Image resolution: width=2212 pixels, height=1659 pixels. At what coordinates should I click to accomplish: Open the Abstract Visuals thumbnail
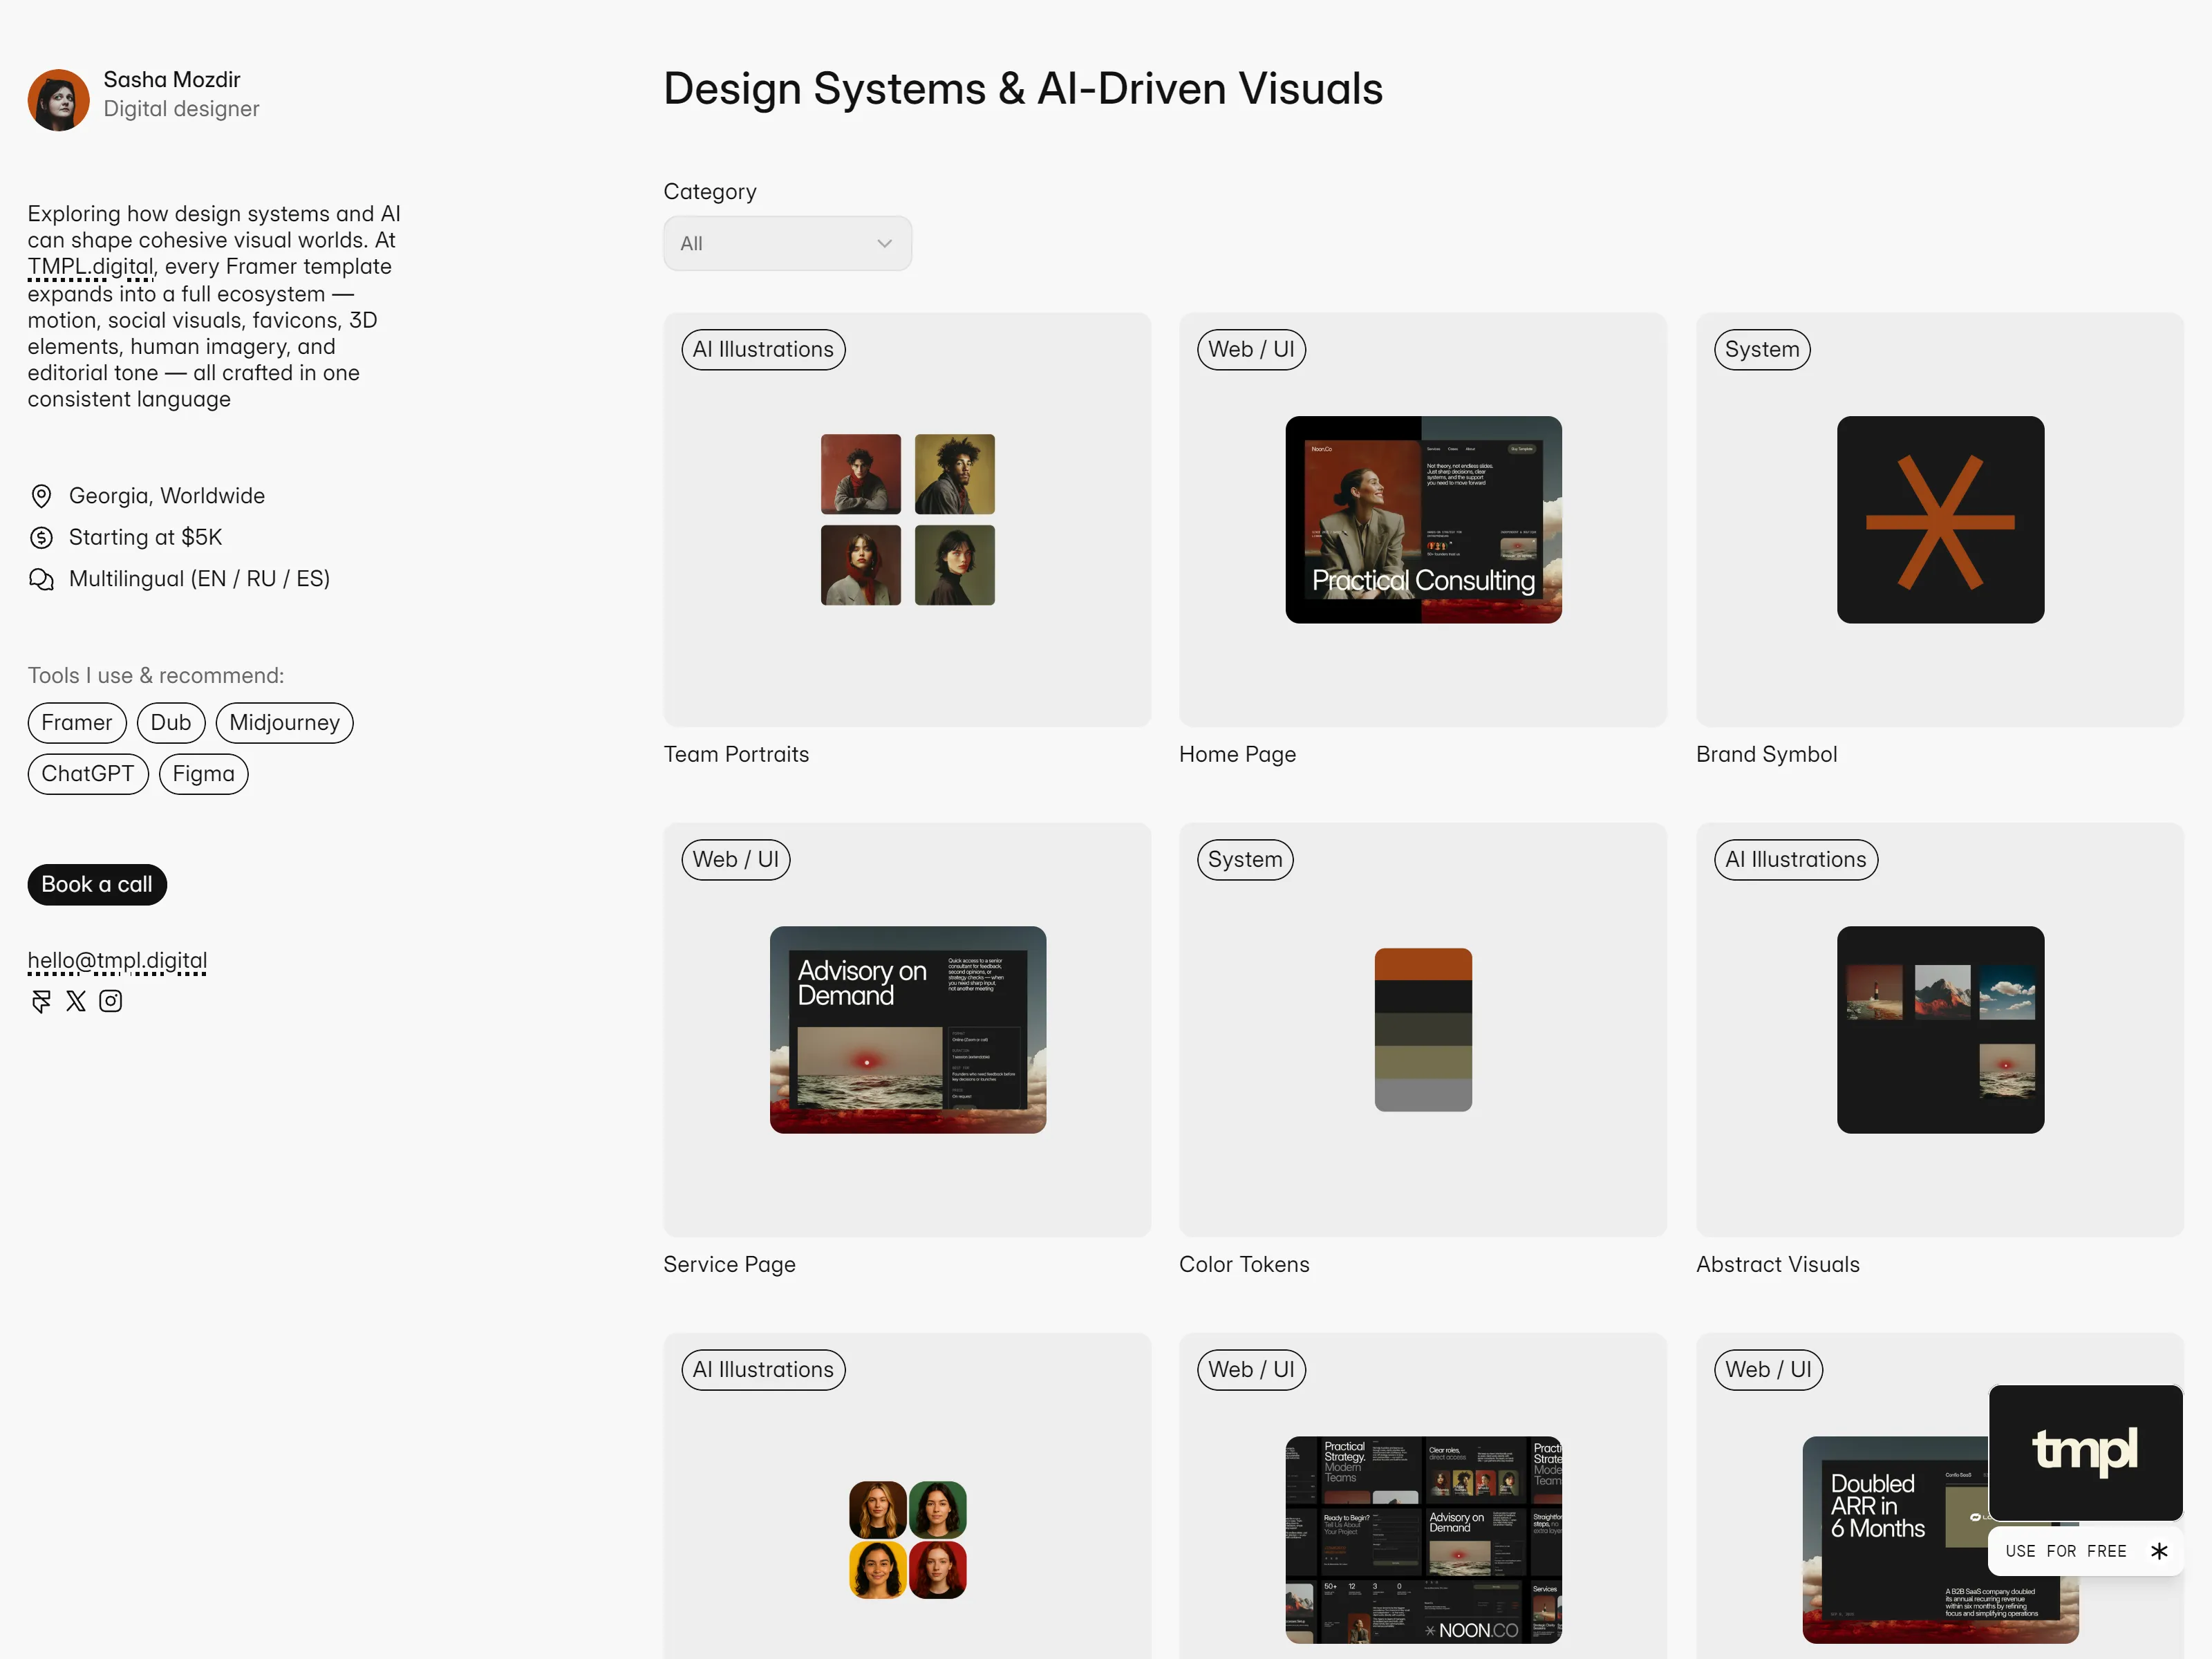(1940, 1030)
